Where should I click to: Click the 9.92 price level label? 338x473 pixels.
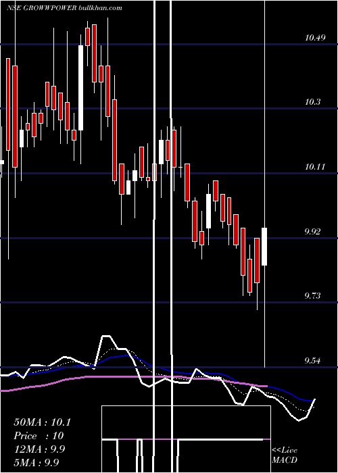pyautogui.click(x=312, y=231)
